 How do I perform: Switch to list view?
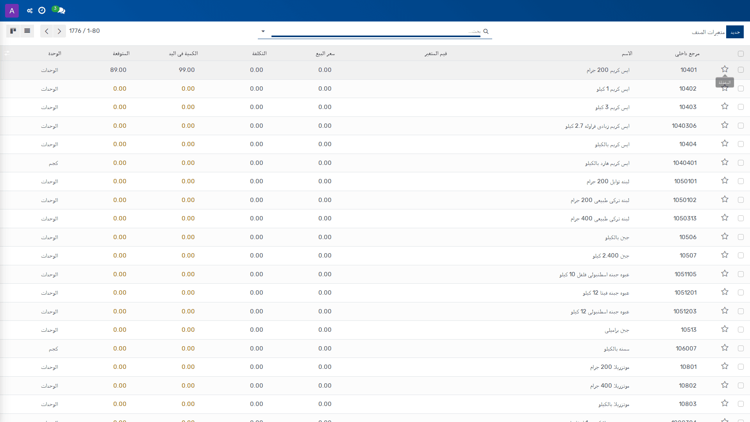coord(27,31)
